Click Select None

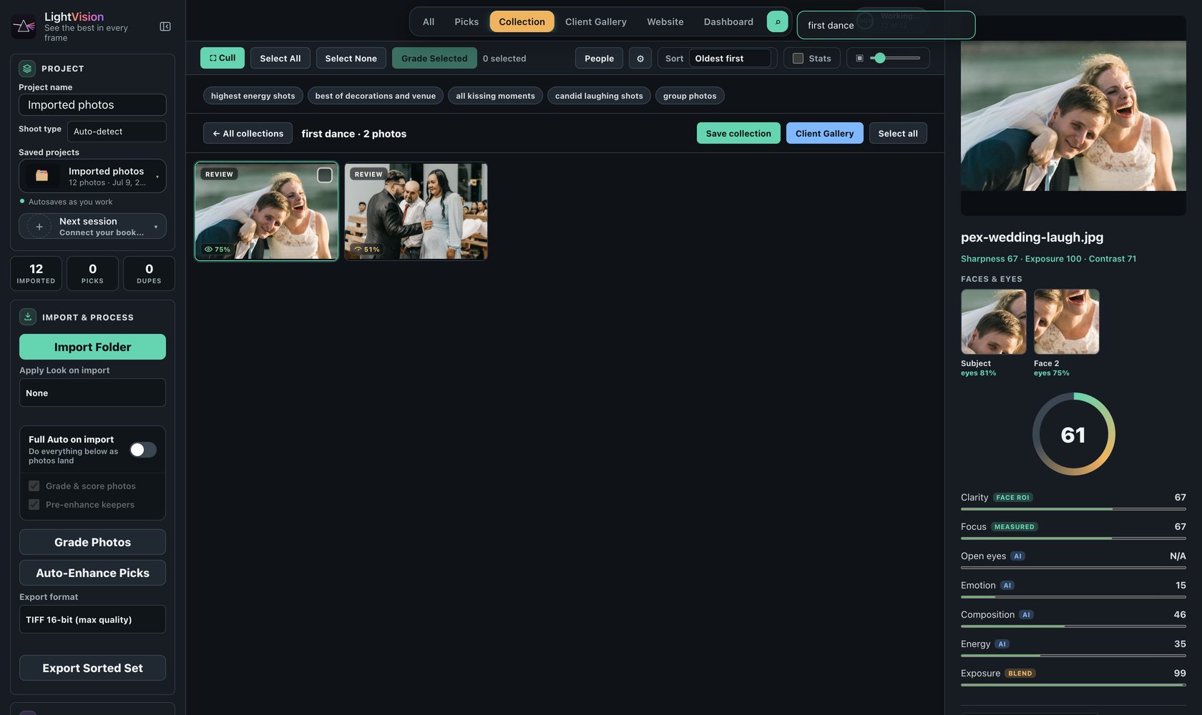pos(351,59)
